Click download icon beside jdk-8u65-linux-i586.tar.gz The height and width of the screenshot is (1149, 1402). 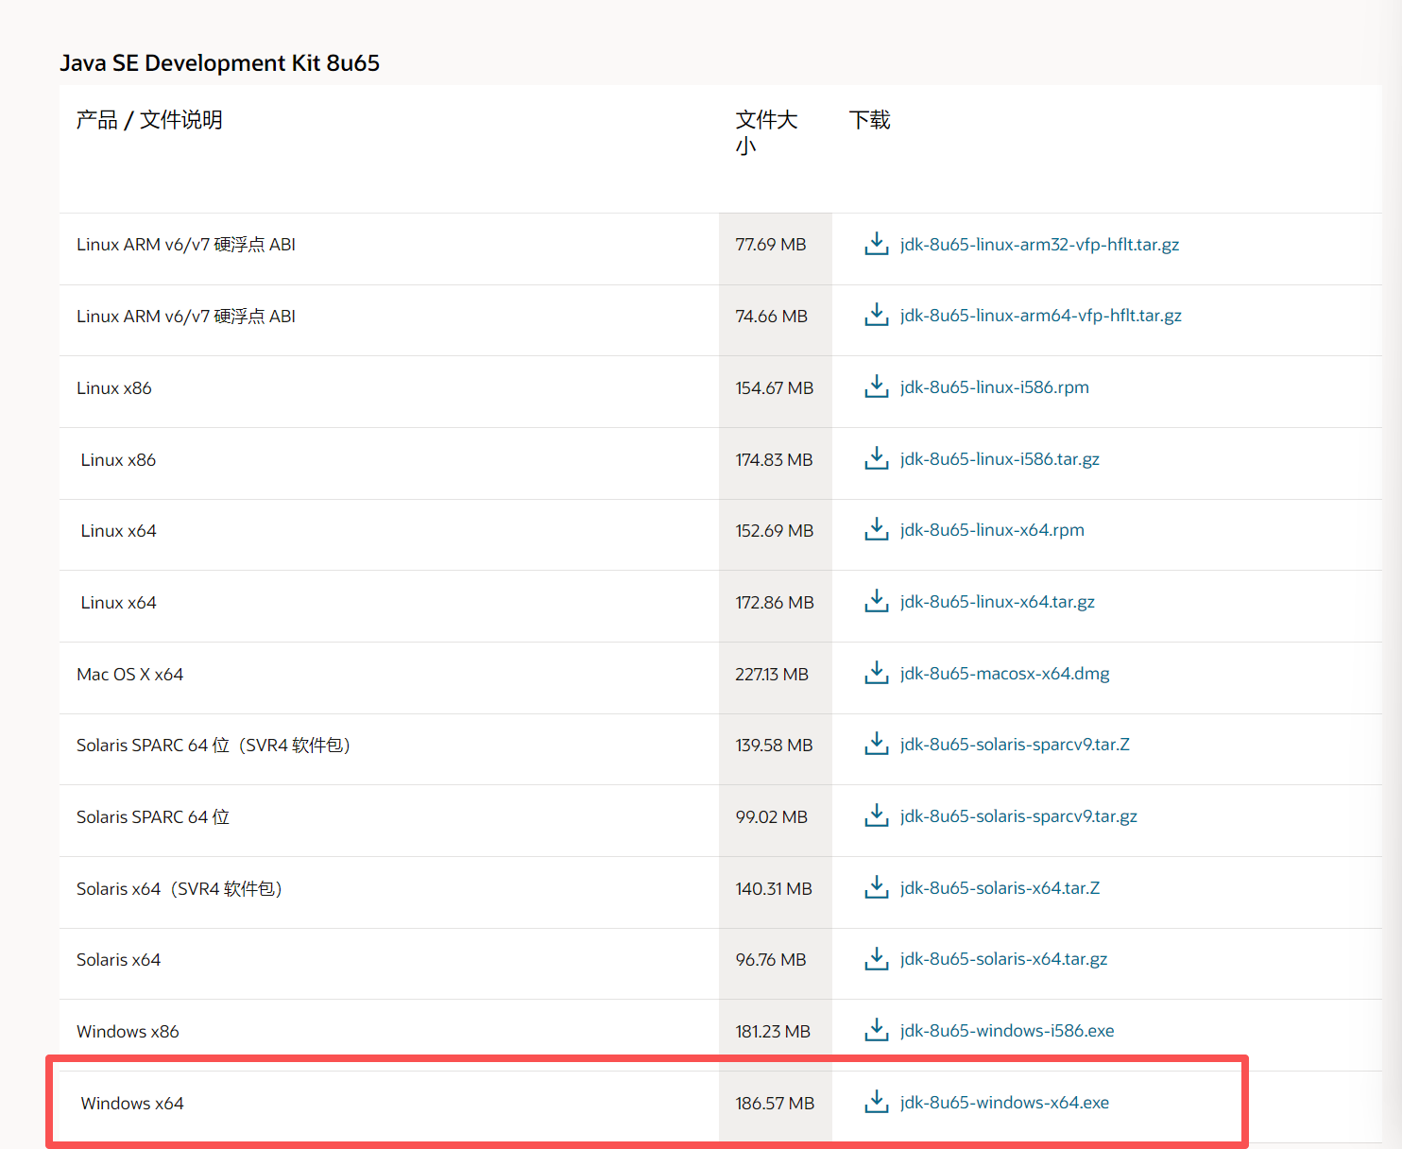877,458
